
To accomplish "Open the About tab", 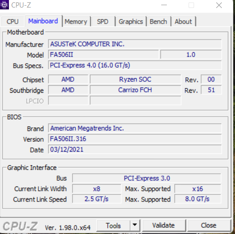I will click(x=183, y=22).
